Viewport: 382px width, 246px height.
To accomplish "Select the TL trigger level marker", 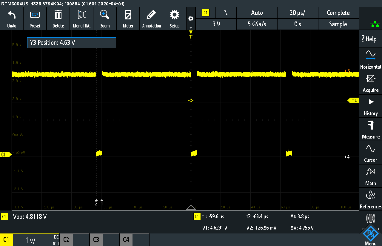I will pyautogui.click(x=353, y=101).
